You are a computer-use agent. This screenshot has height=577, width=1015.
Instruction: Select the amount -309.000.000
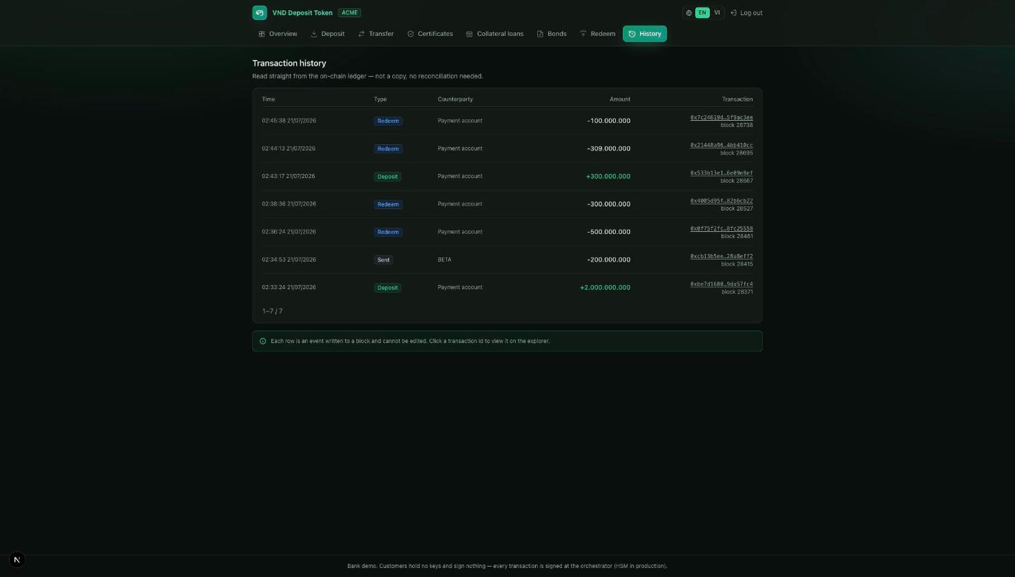609,148
